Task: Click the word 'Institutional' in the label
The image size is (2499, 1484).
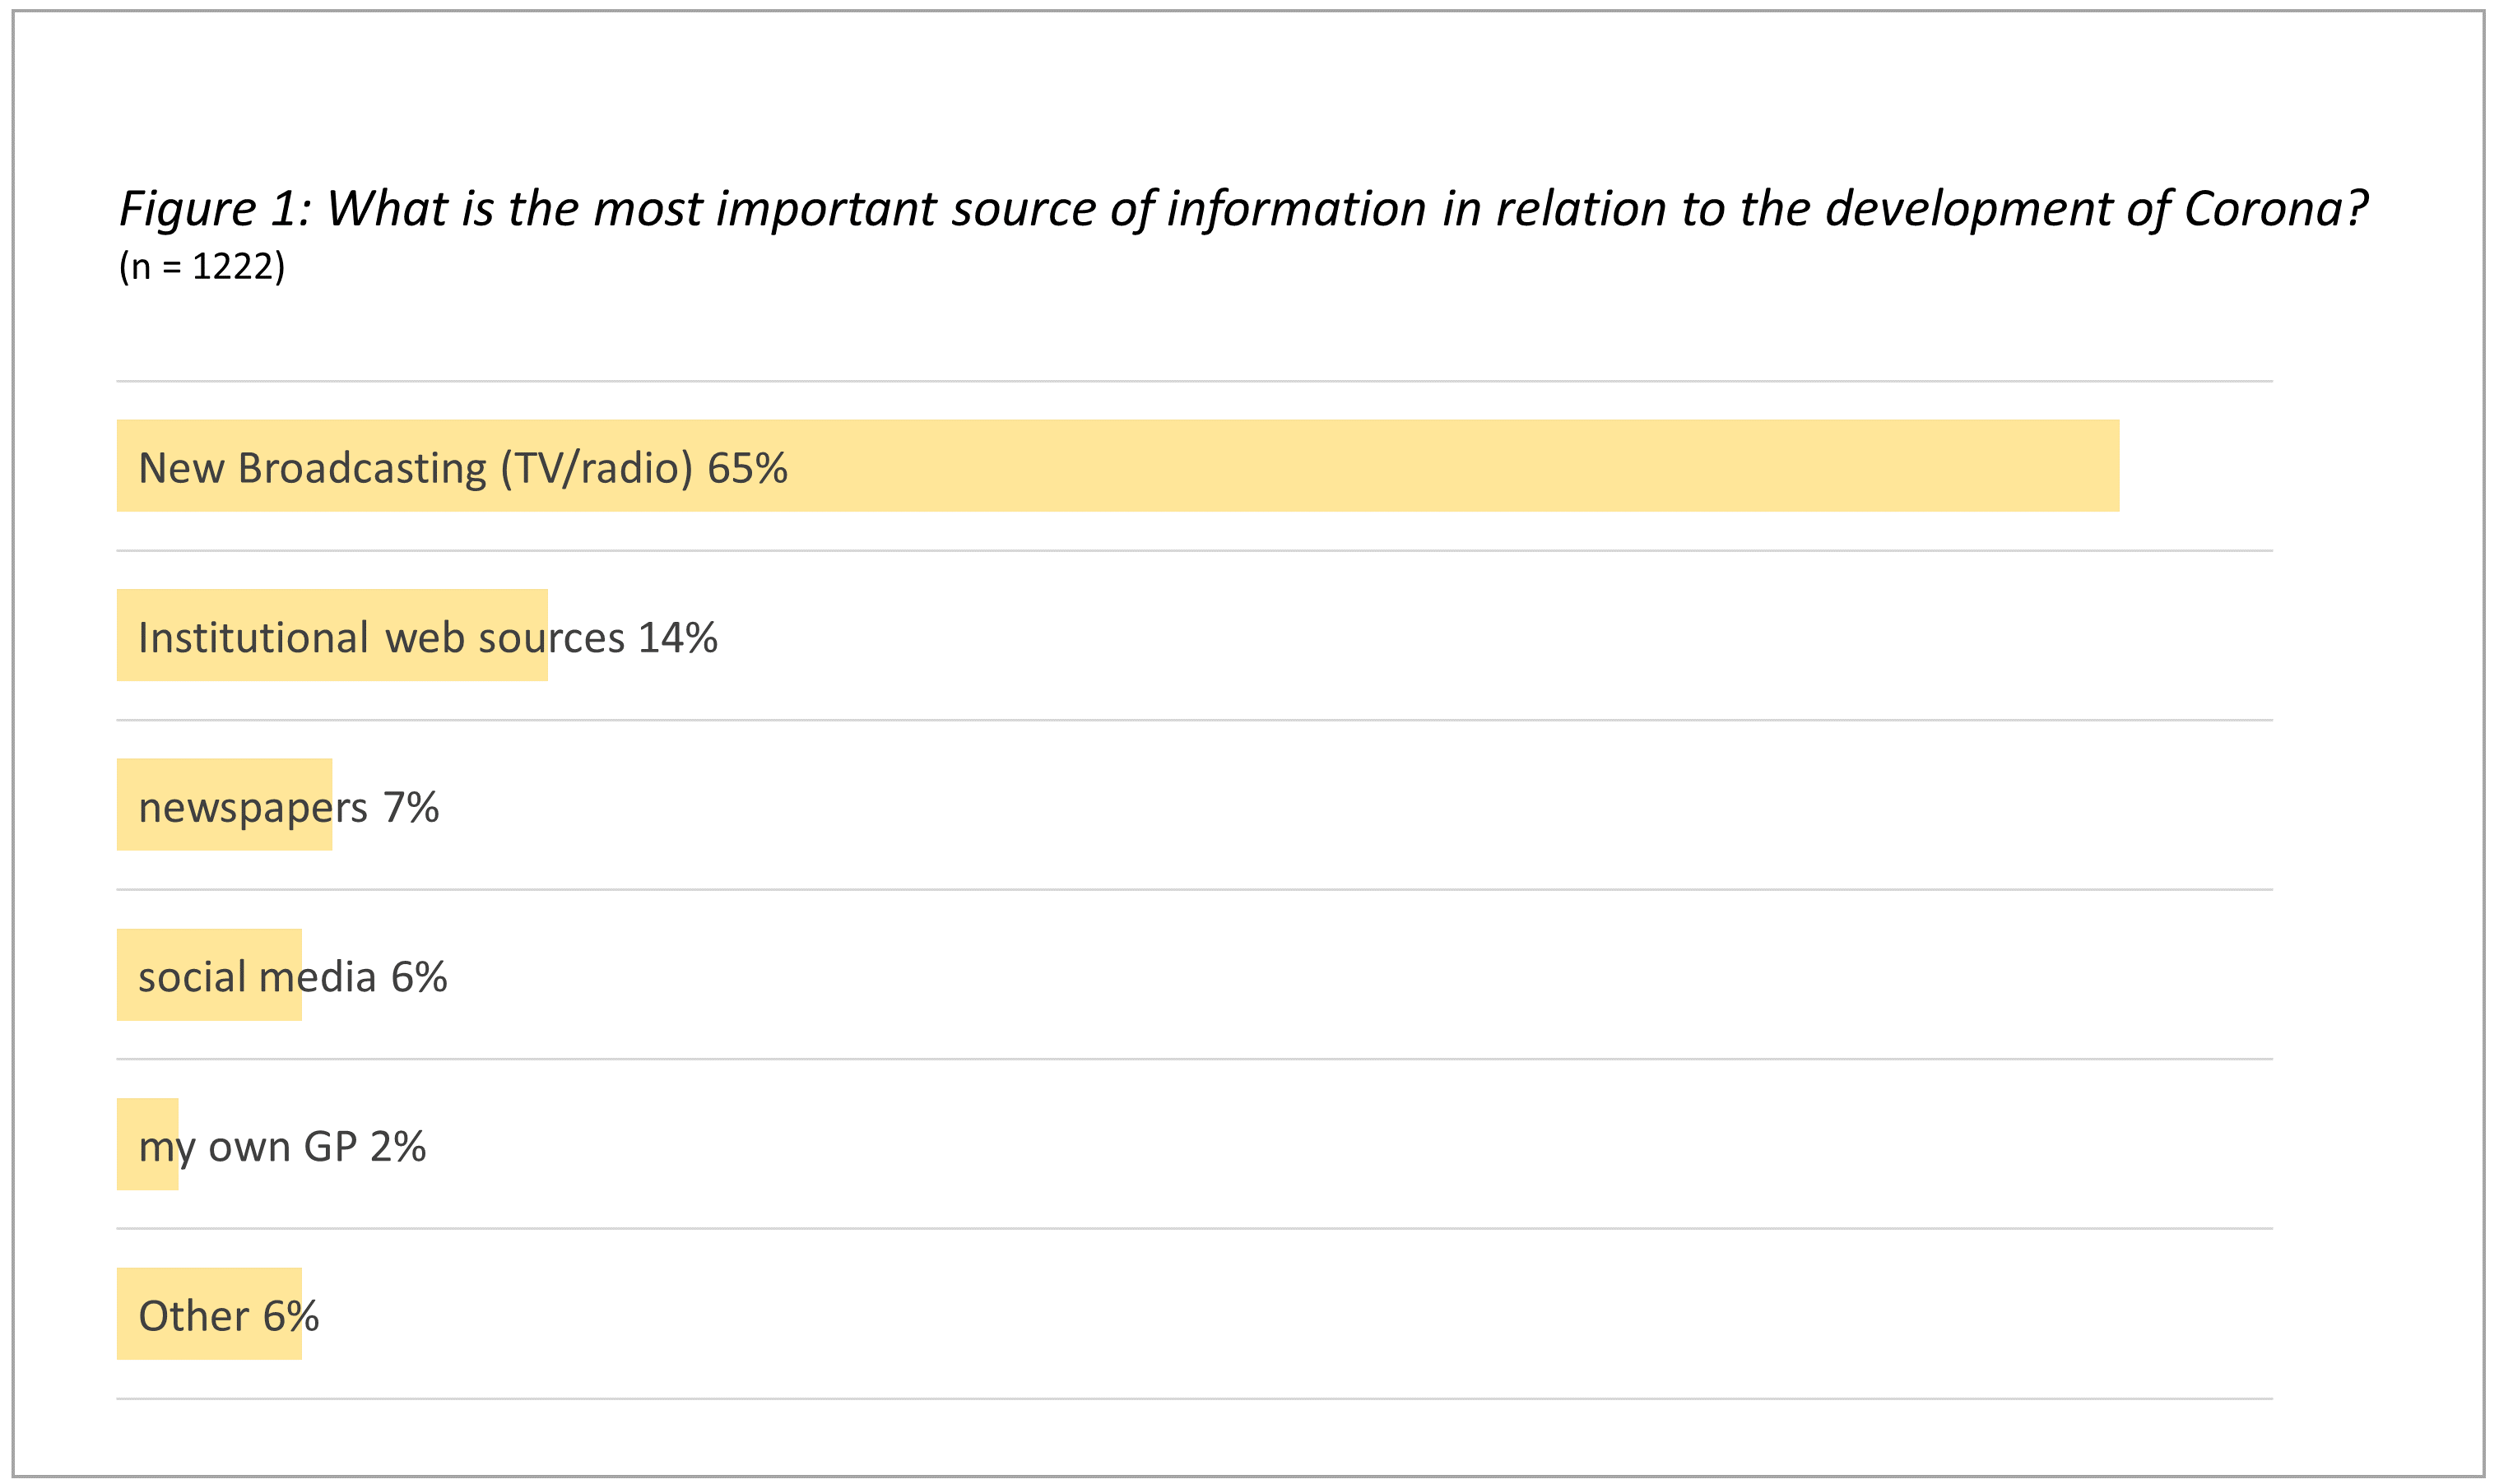Action: (x=253, y=638)
